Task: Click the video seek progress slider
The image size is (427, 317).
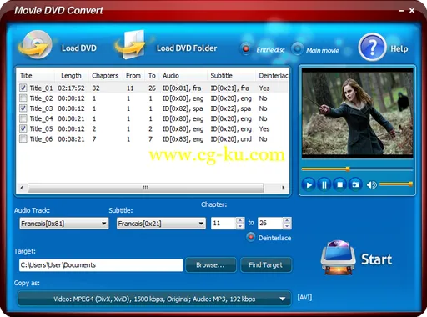Action: coord(357,169)
